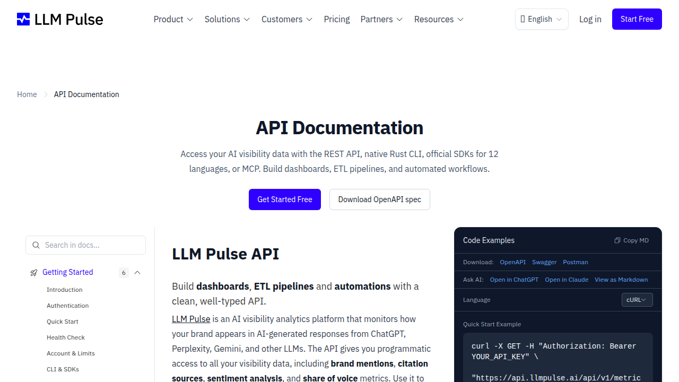The image size is (679, 382).
Task: Click the LLM Pulse logo icon
Action: (23, 19)
